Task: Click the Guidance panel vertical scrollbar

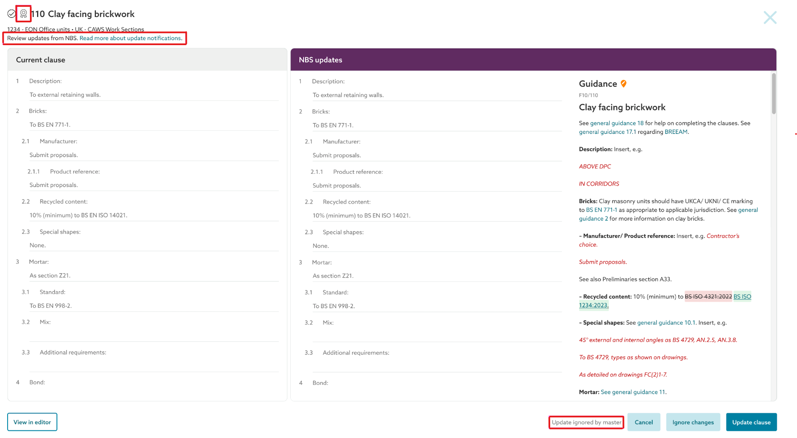Action: click(774, 94)
